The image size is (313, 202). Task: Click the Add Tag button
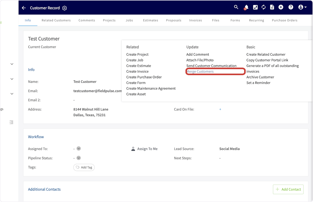coord(84,167)
